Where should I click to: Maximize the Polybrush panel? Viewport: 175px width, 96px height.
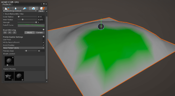pos(44,4)
